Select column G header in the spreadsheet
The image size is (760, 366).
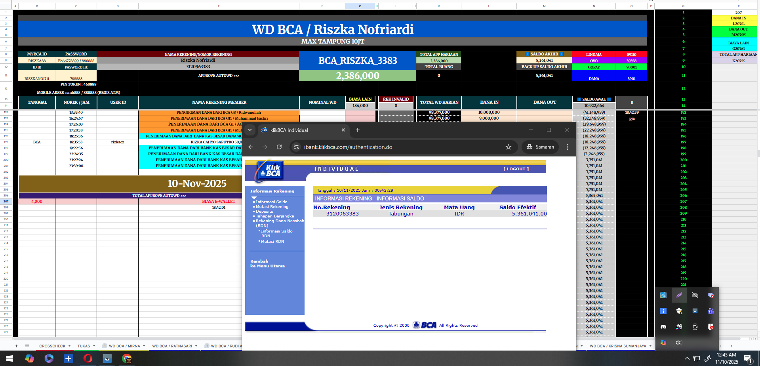click(360, 6)
